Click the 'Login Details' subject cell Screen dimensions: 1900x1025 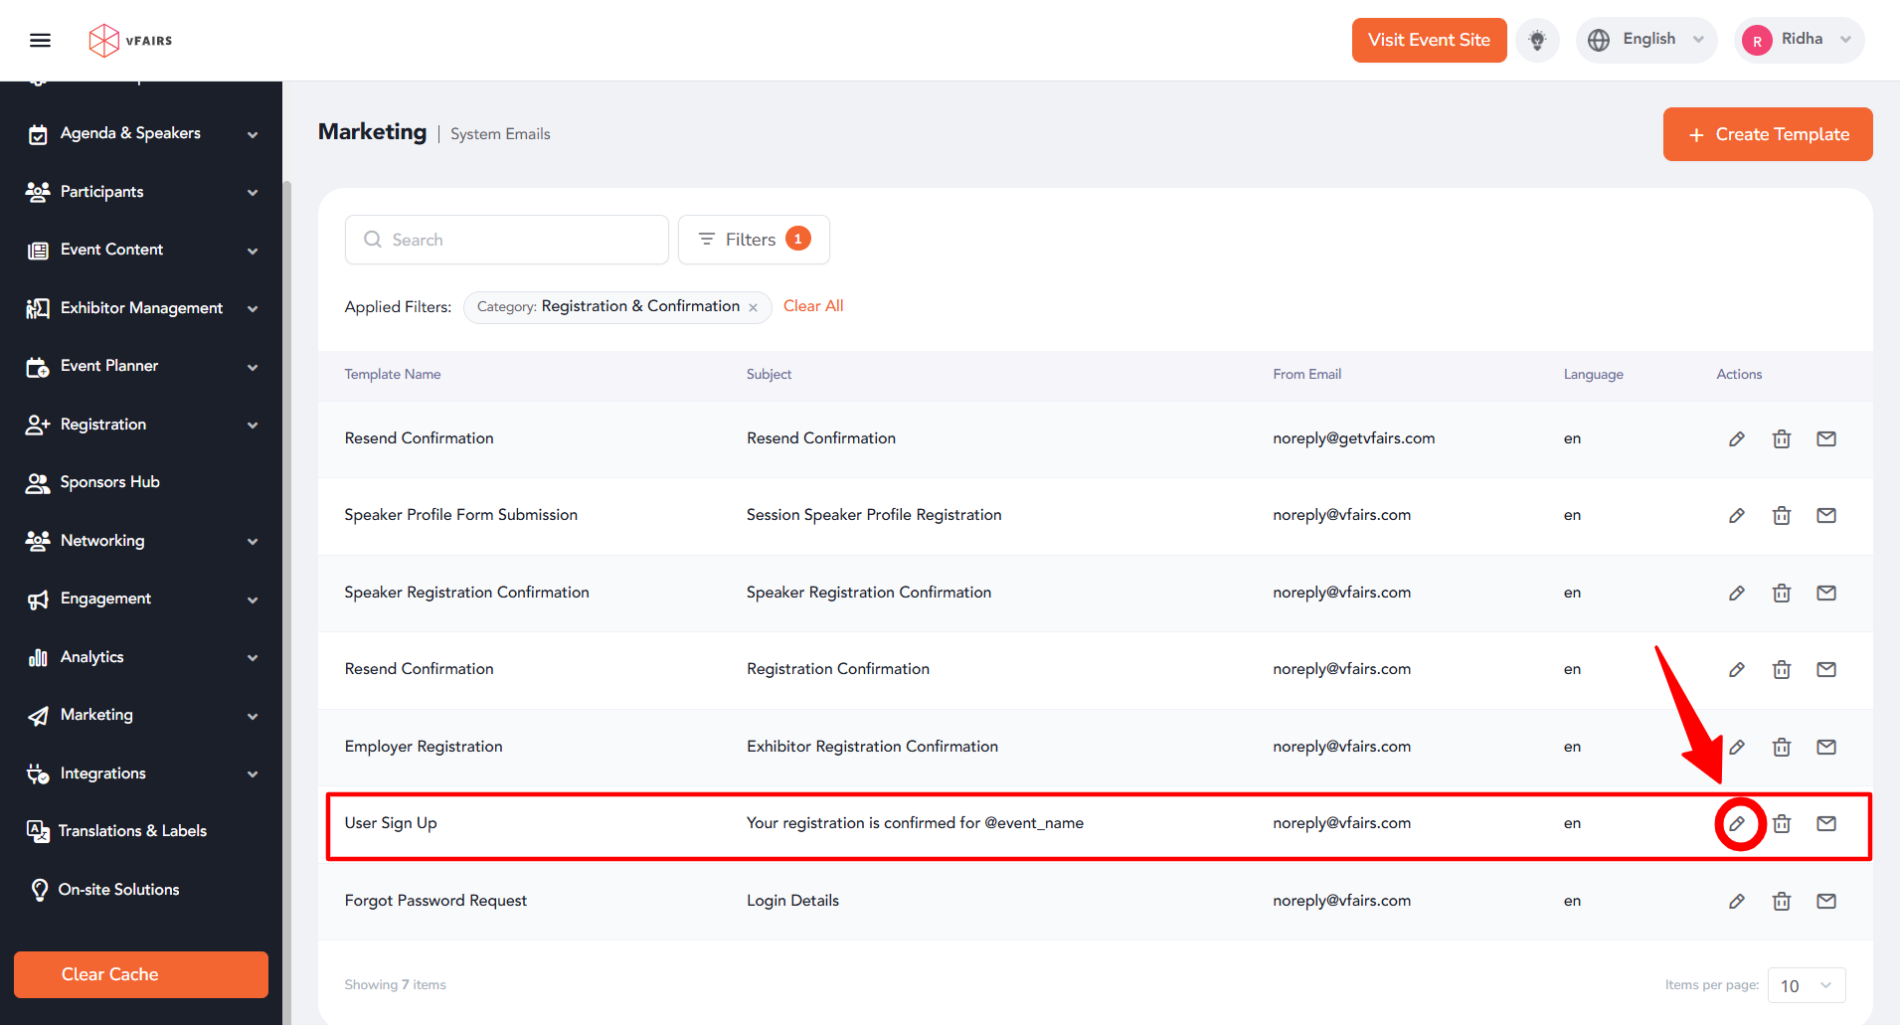click(x=792, y=901)
